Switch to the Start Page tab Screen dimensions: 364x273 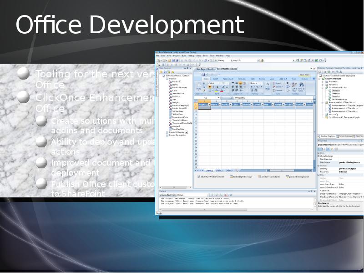coord(201,69)
